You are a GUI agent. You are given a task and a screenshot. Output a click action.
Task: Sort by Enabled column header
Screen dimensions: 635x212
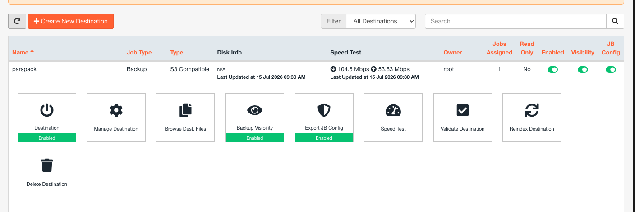click(x=553, y=52)
